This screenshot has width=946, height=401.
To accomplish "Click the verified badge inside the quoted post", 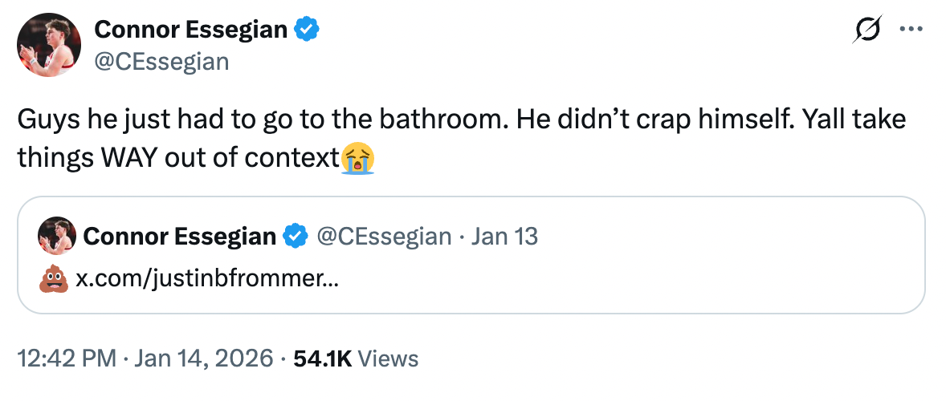I will (296, 237).
